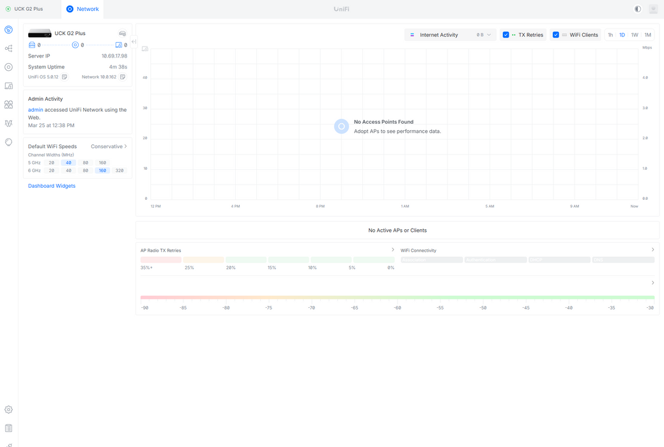
Task: Select 320 MHz width for 6 GHz
Action: 120,170
